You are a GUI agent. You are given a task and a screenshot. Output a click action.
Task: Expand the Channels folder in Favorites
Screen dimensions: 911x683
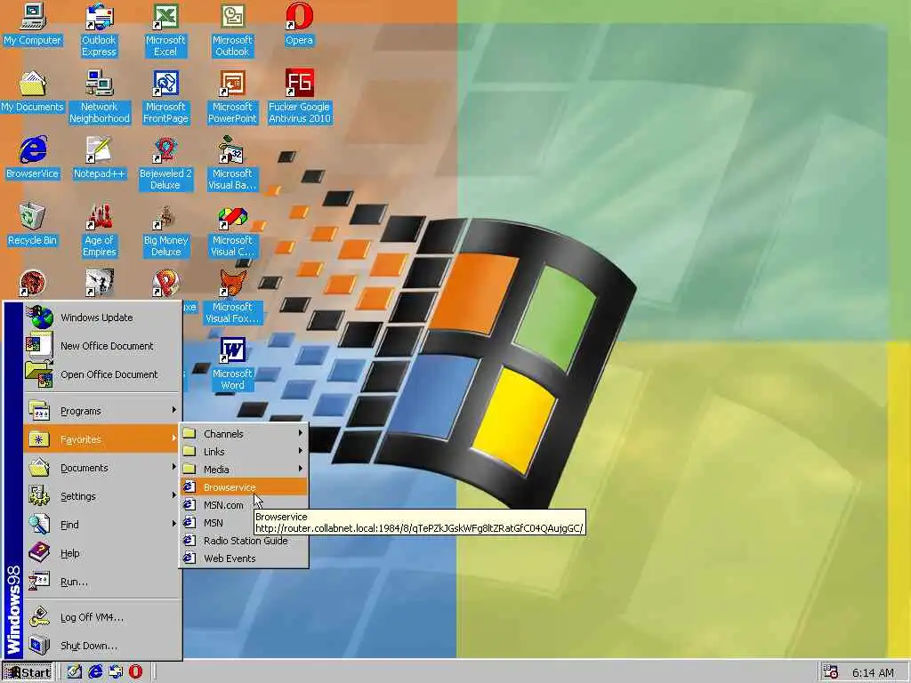click(244, 434)
